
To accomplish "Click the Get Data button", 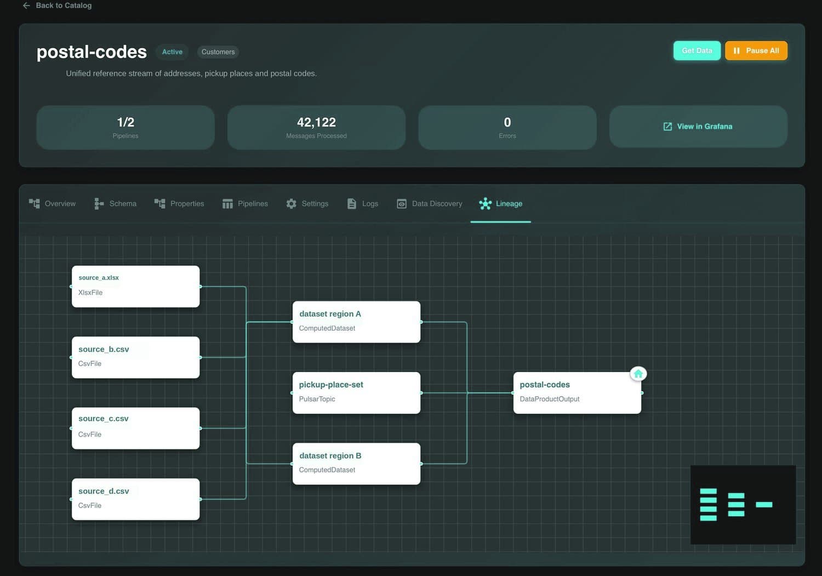I will point(697,50).
